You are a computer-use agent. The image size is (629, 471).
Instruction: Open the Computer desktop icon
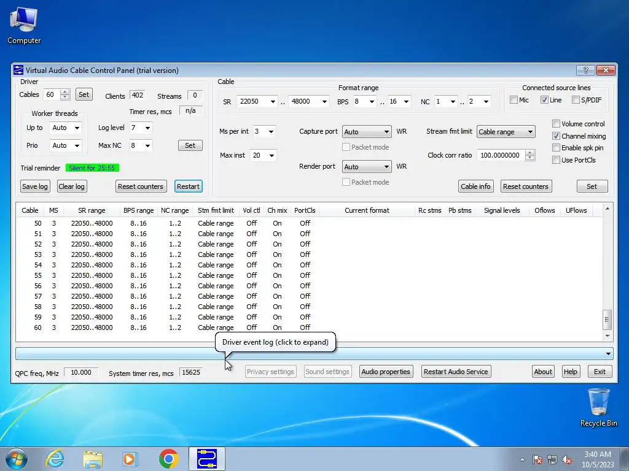(24, 26)
